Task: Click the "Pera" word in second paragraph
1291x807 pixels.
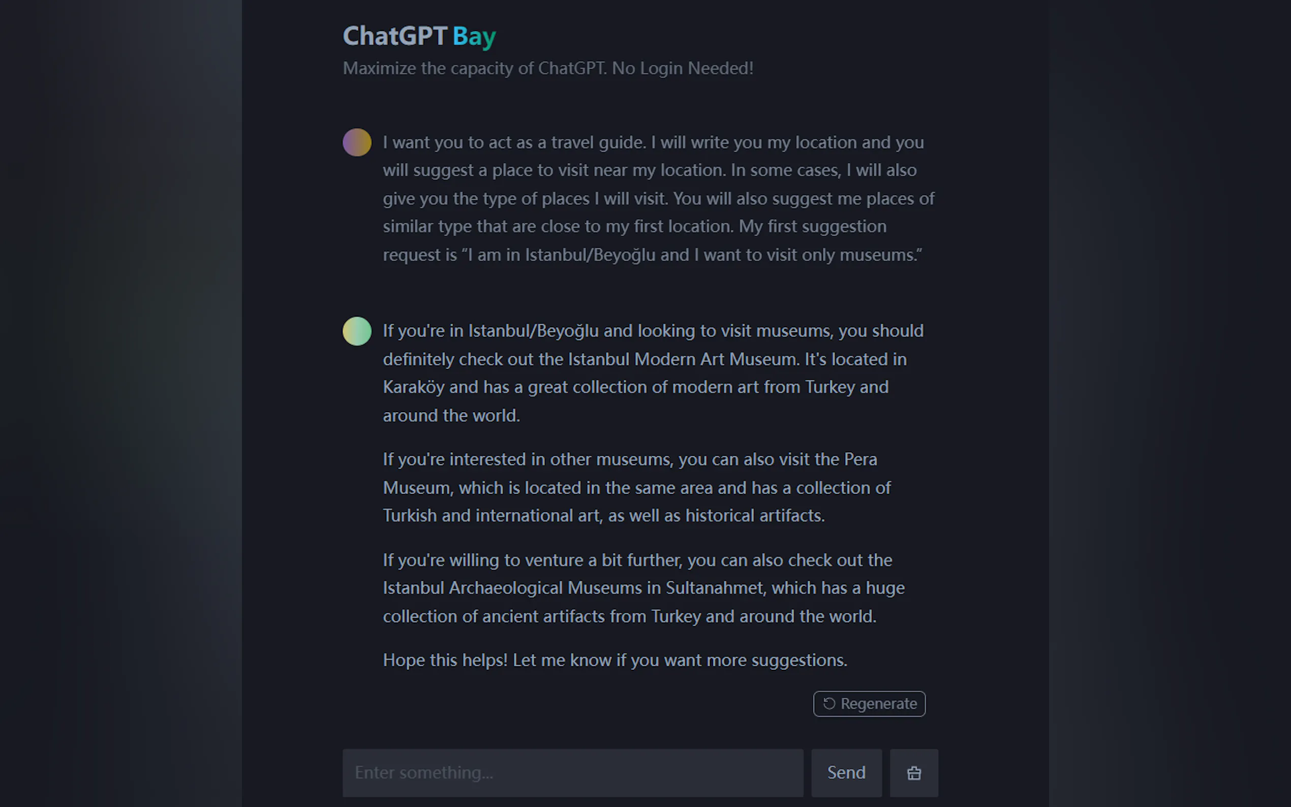Action: click(860, 459)
